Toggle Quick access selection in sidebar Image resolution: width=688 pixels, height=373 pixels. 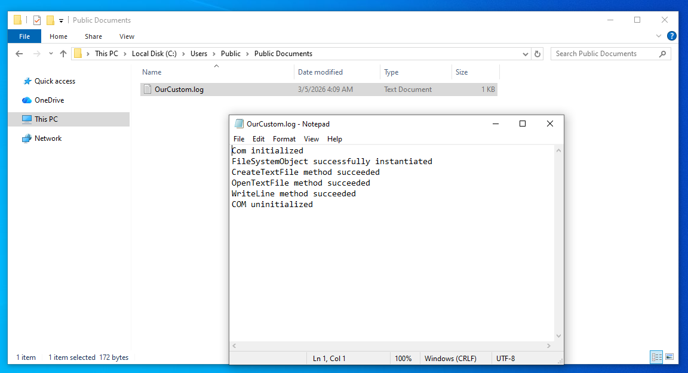click(54, 81)
